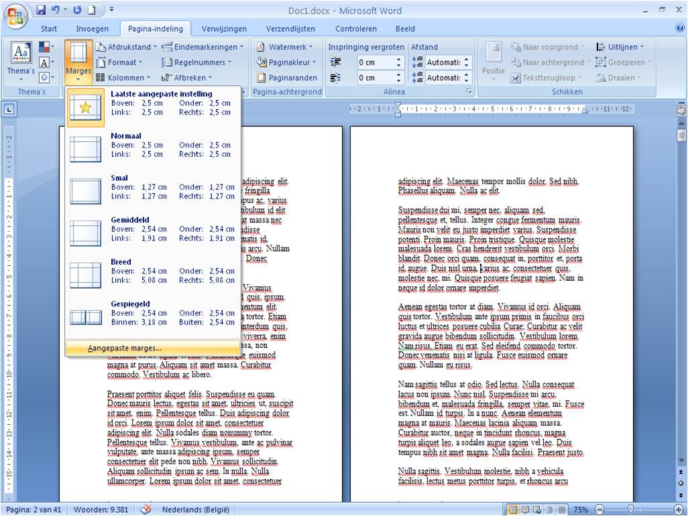
Task: Choose the Gespiegeld margin preset
Action: pyautogui.click(x=153, y=317)
